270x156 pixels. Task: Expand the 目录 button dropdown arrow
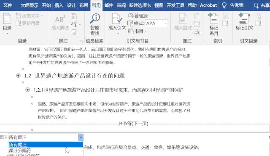coord(8,33)
